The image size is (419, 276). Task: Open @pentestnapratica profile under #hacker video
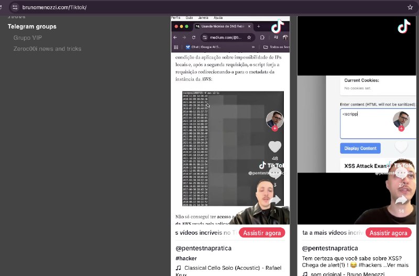(203, 248)
